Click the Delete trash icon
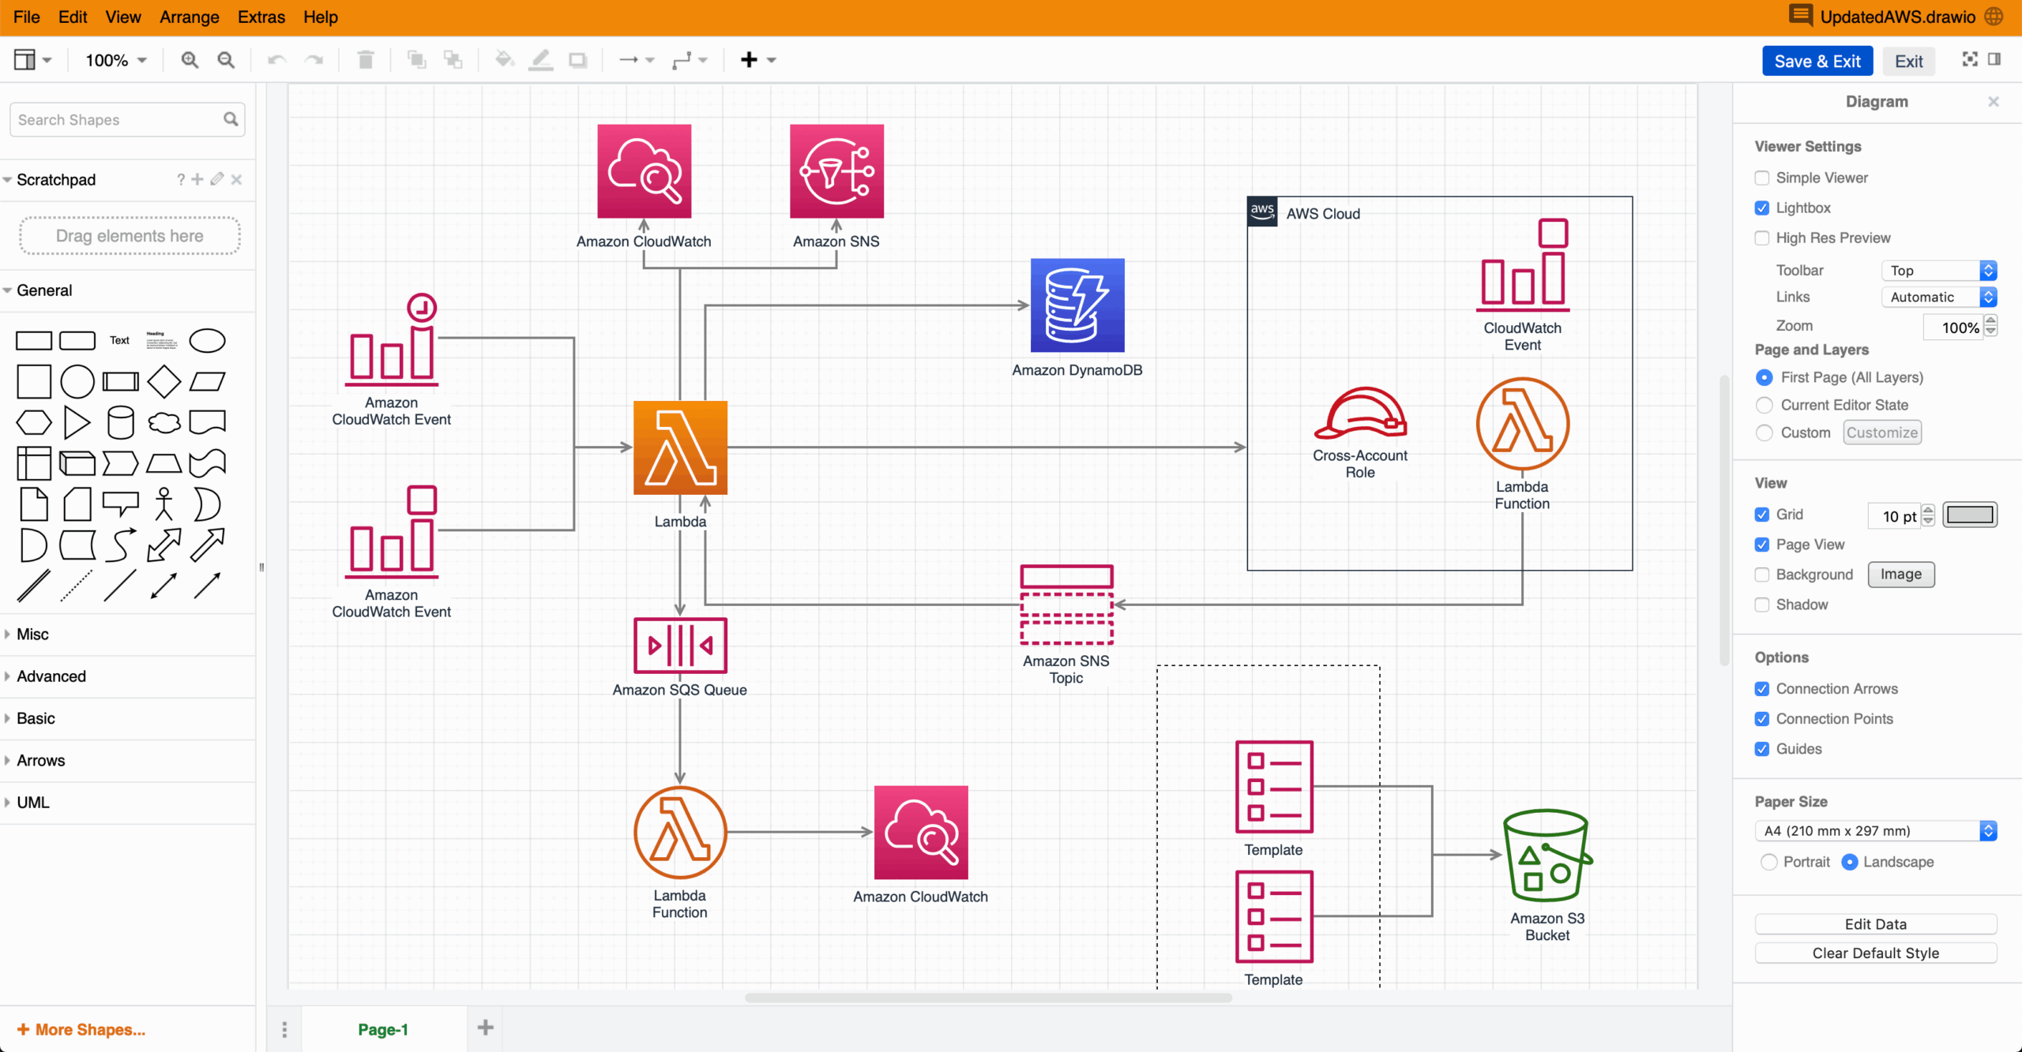The width and height of the screenshot is (2022, 1052). [x=365, y=60]
